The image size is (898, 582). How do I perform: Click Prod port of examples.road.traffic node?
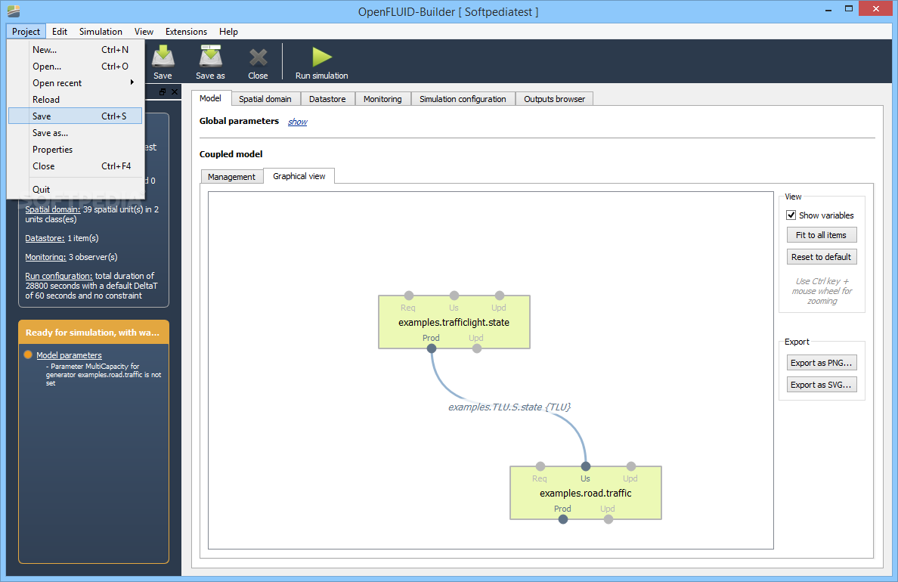pyautogui.click(x=563, y=519)
